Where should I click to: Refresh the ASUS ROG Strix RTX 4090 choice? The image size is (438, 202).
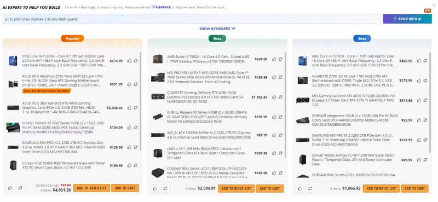(x=135, y=107)
